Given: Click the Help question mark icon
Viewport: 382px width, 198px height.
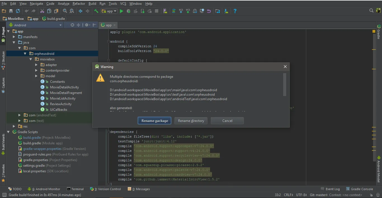Looking at the screenshot, I should (x=235, y=11).
